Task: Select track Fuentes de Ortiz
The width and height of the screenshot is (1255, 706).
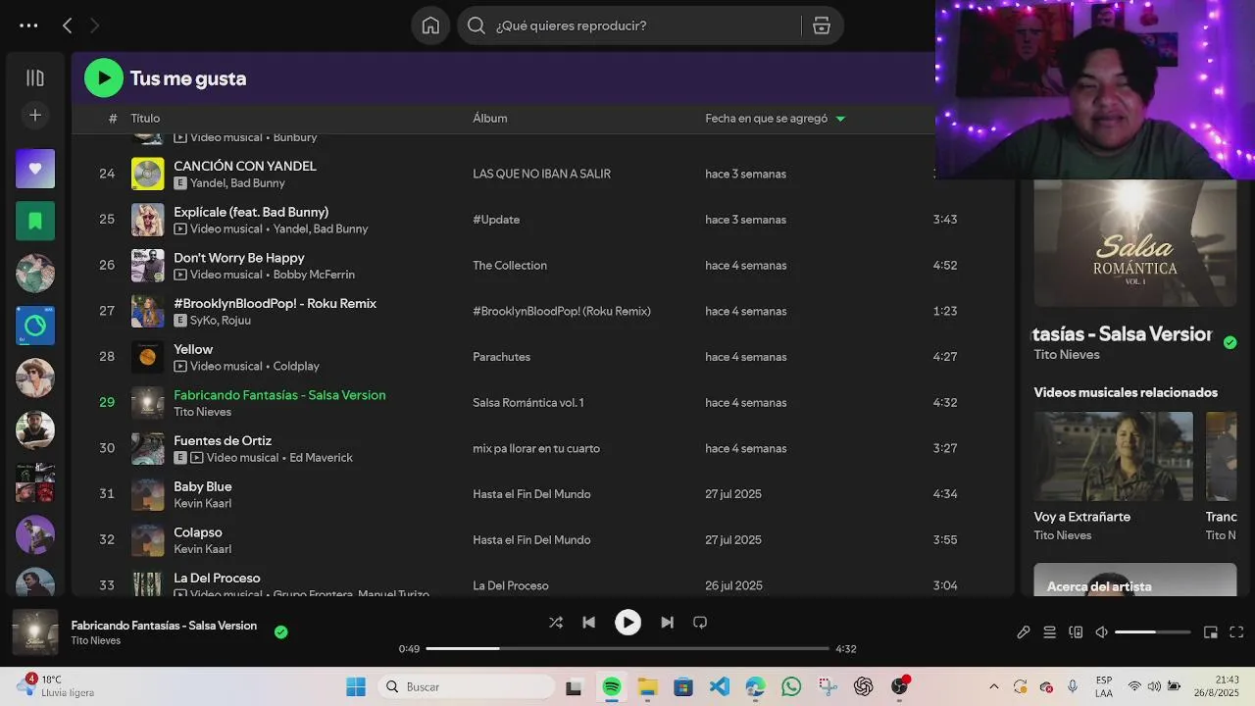Action: 223,441
